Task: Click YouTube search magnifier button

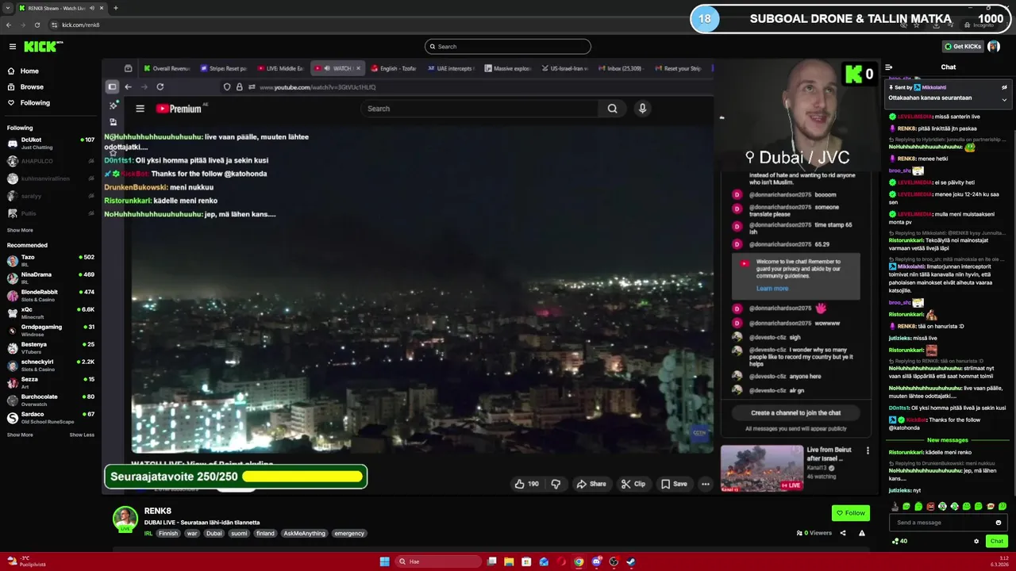Action: coord(612,109)
